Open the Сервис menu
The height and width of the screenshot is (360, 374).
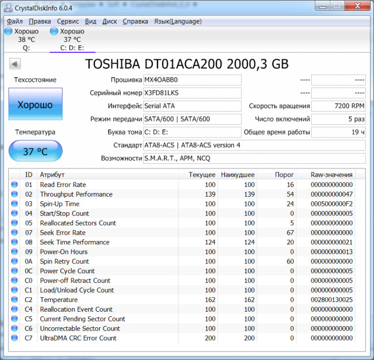point(69,21)
